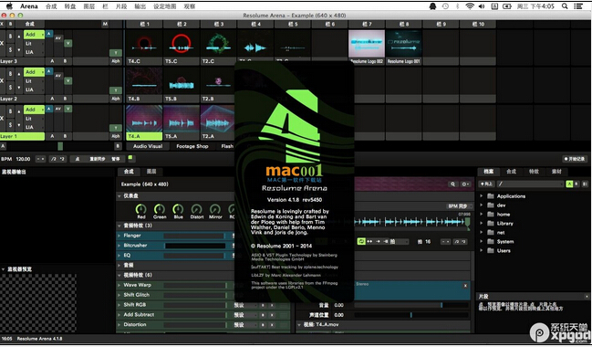The width and height of the screenshot is (592, 347).
Task: Open Layer 2 Add blend mode dropdown
Action: point(34,72)
